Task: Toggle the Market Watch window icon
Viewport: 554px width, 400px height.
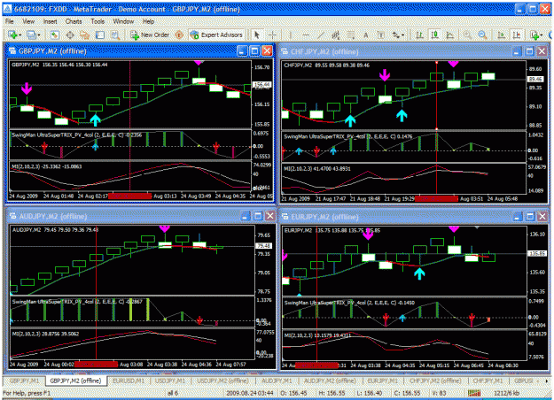Action: tap(54, 35)
